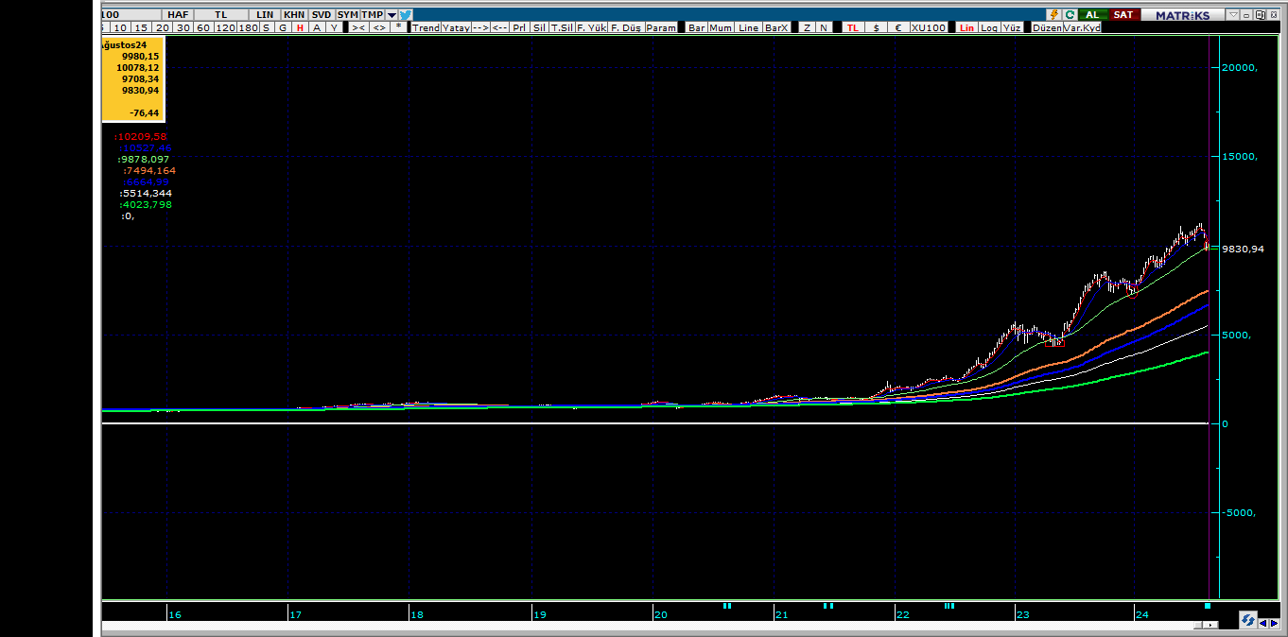Click the refresh arrows icon near the bottom scrollbar
This screenshot has width=1288, height=637.
tap(1248, 620)
